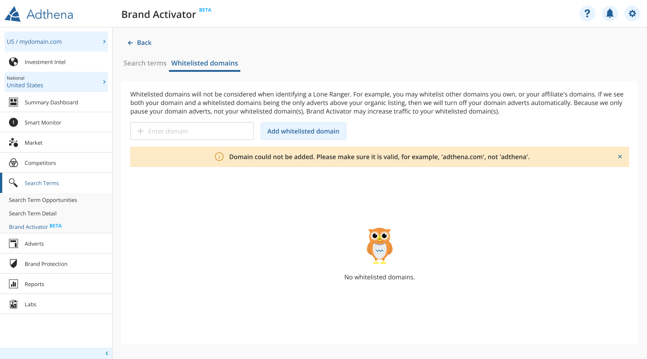This screenshot has height=359, width=647.
Task: Switch to the Search terms tab
Action: 145,63
